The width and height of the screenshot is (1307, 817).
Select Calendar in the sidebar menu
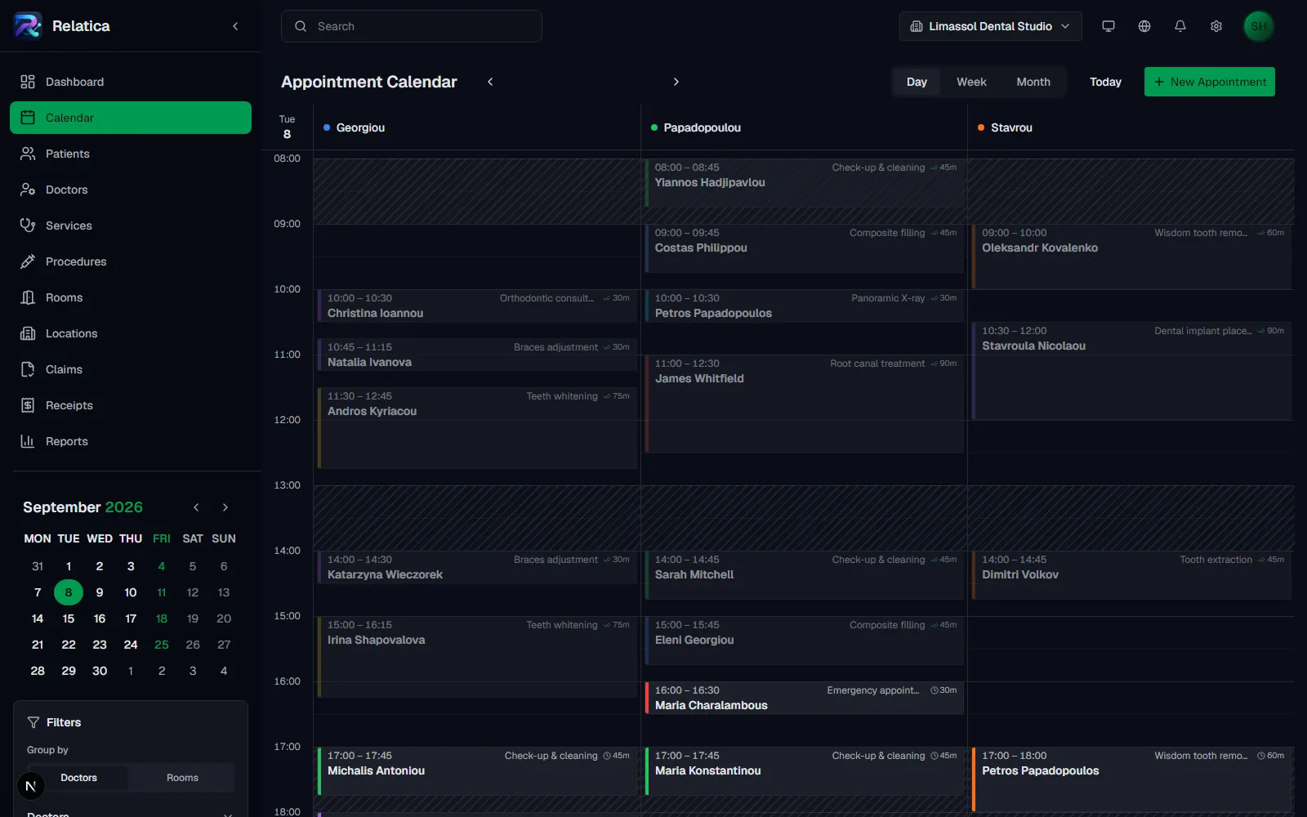(x=131, y=118)
